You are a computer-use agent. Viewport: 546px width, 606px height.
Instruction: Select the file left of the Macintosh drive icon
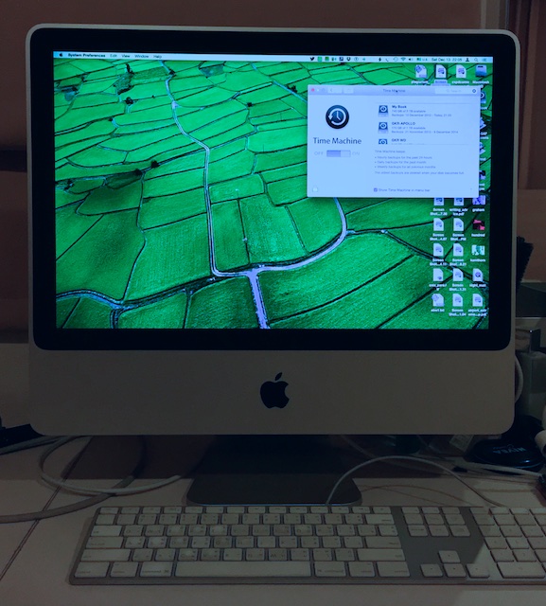coord(460,74)
